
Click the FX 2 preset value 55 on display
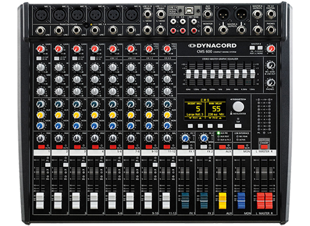pos(216,109)
